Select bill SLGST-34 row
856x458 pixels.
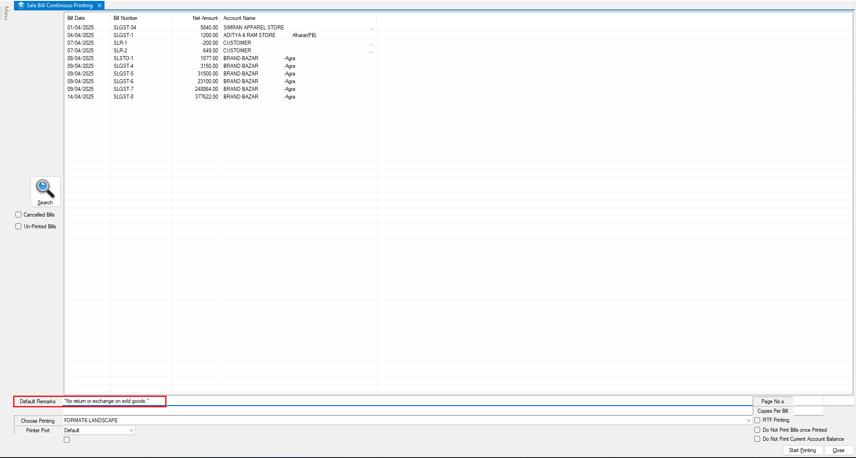124,28
